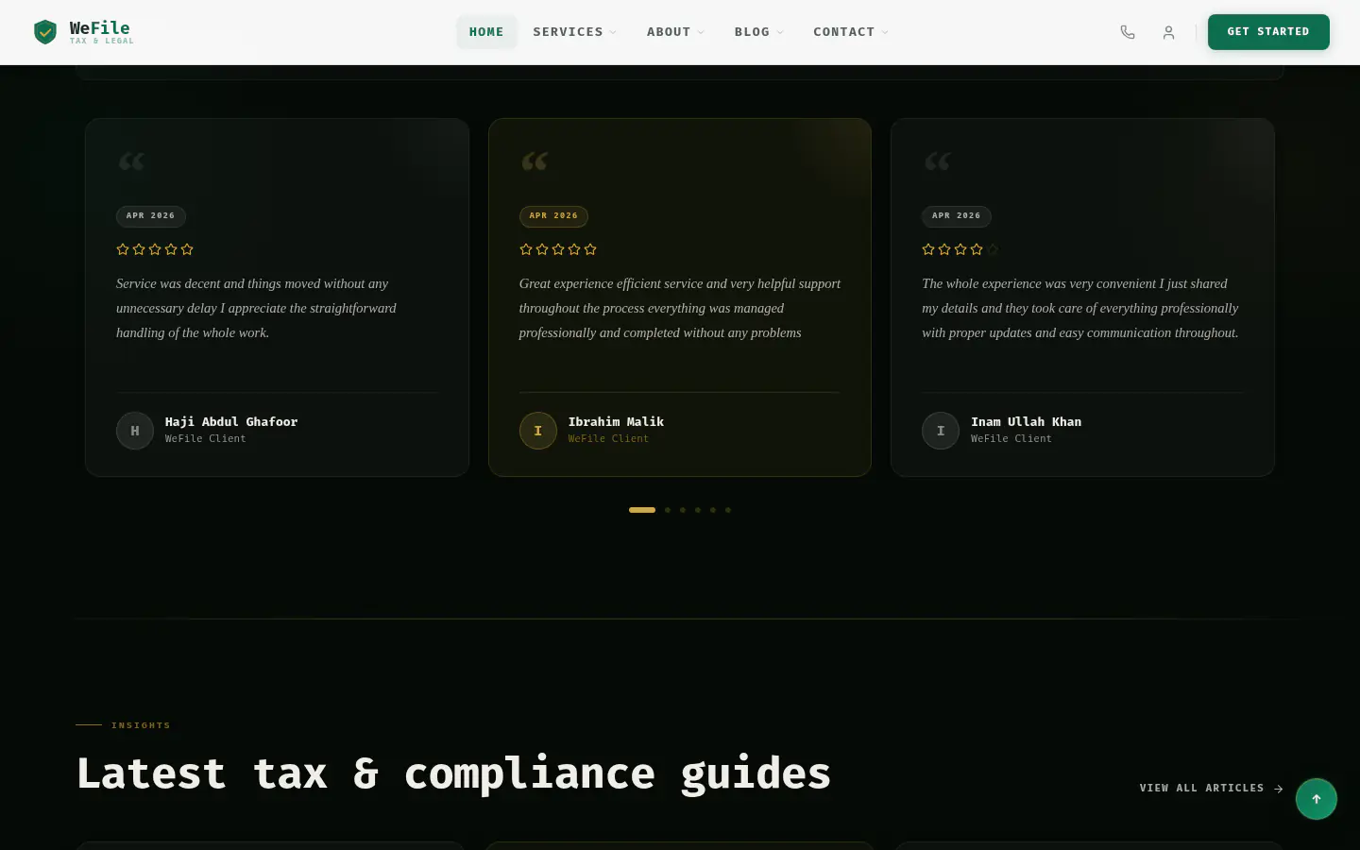Click the I avatar beside Ibrahim Malik
Viewport: 1360px width, 850px height.
tap(538, 431)
